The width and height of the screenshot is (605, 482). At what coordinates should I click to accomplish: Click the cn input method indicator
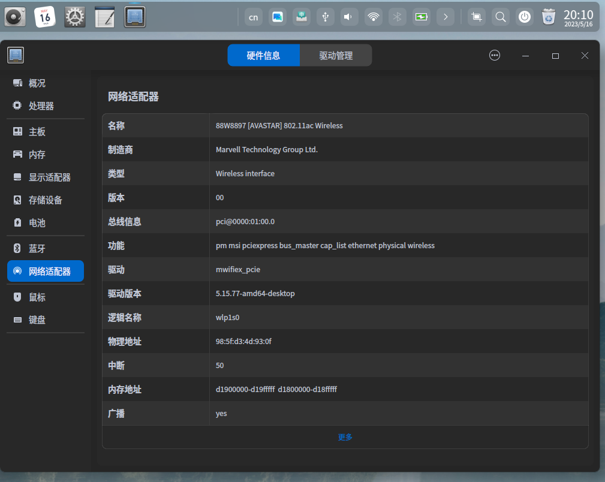click(254, 17)
